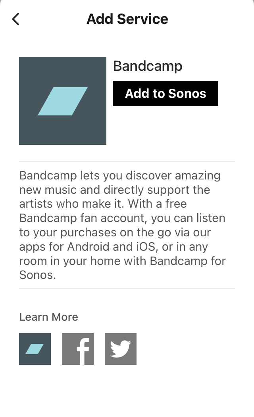Tap the divider line below the description
254x417 pixels.
click(x=127, y=289)
